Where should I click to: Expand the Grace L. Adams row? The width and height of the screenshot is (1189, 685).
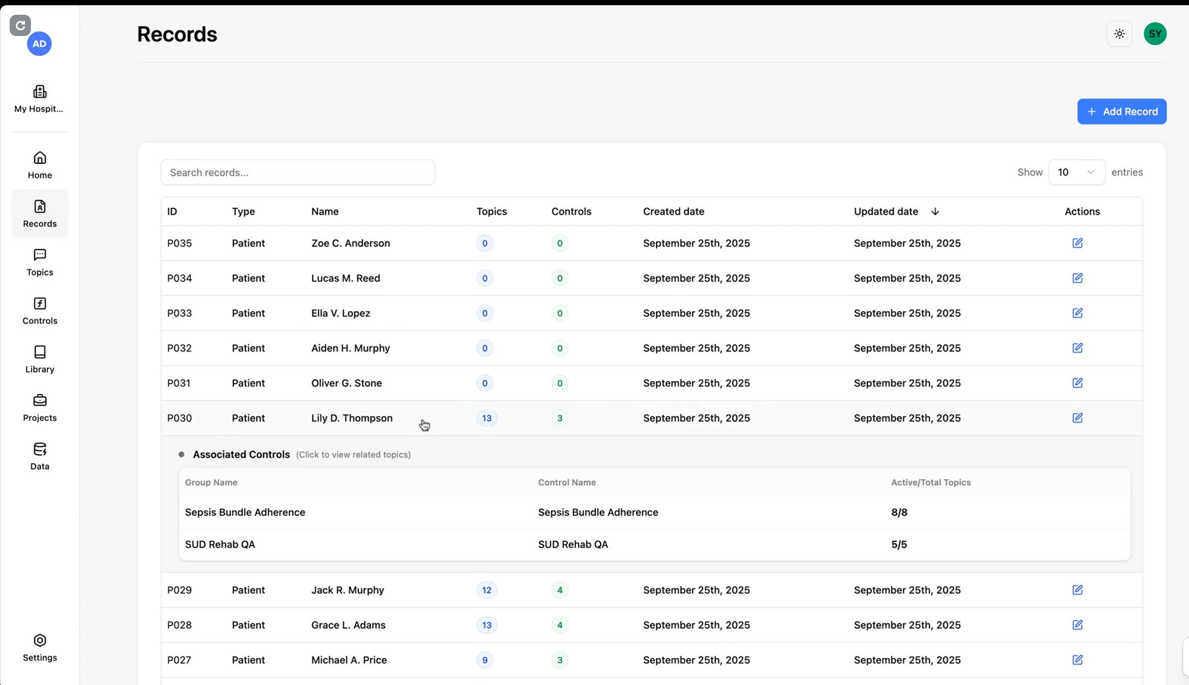348,625
